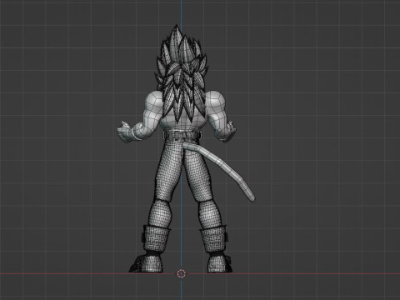Viewport: 400px width, 300px height.
Task: Click the character's left hand
Action: (x=125, y=132)
